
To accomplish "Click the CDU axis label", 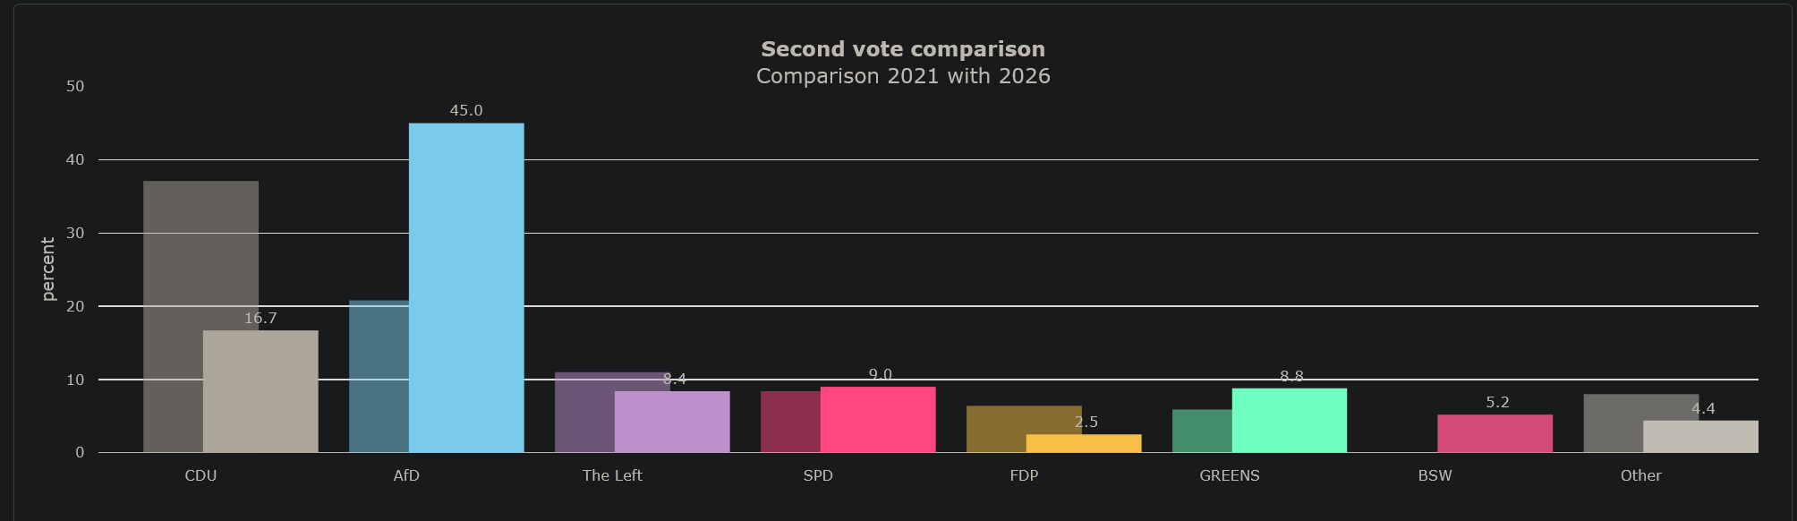I will click(x=200, y=475).
